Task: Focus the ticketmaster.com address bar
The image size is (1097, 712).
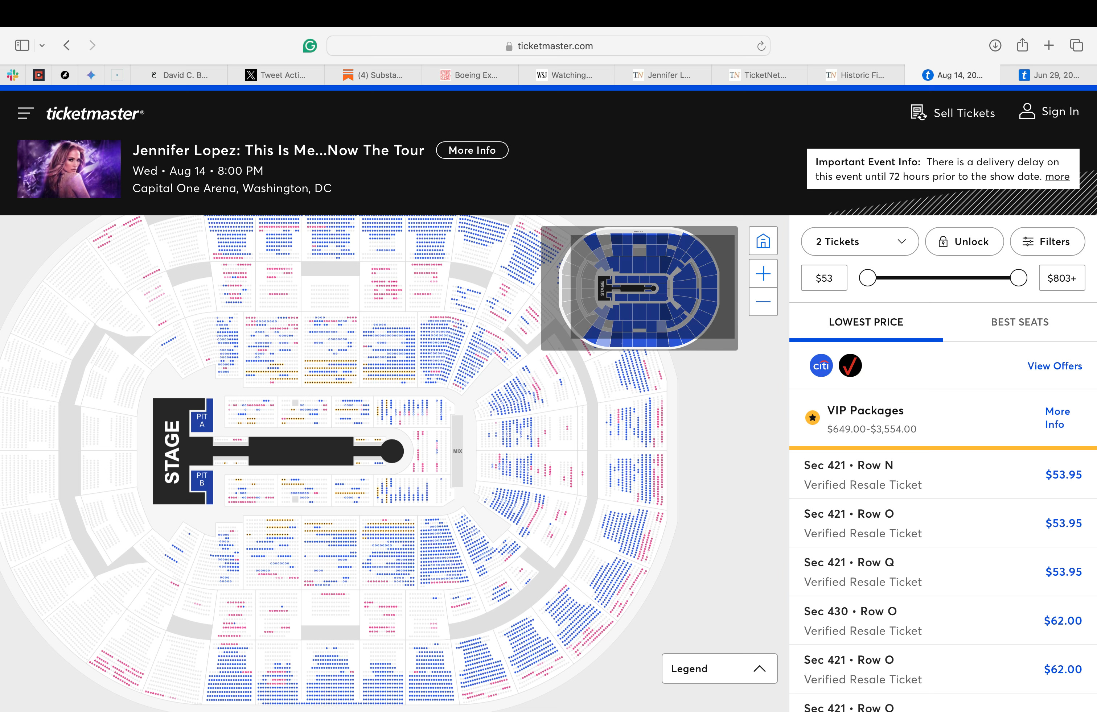Action: point(548,46)
